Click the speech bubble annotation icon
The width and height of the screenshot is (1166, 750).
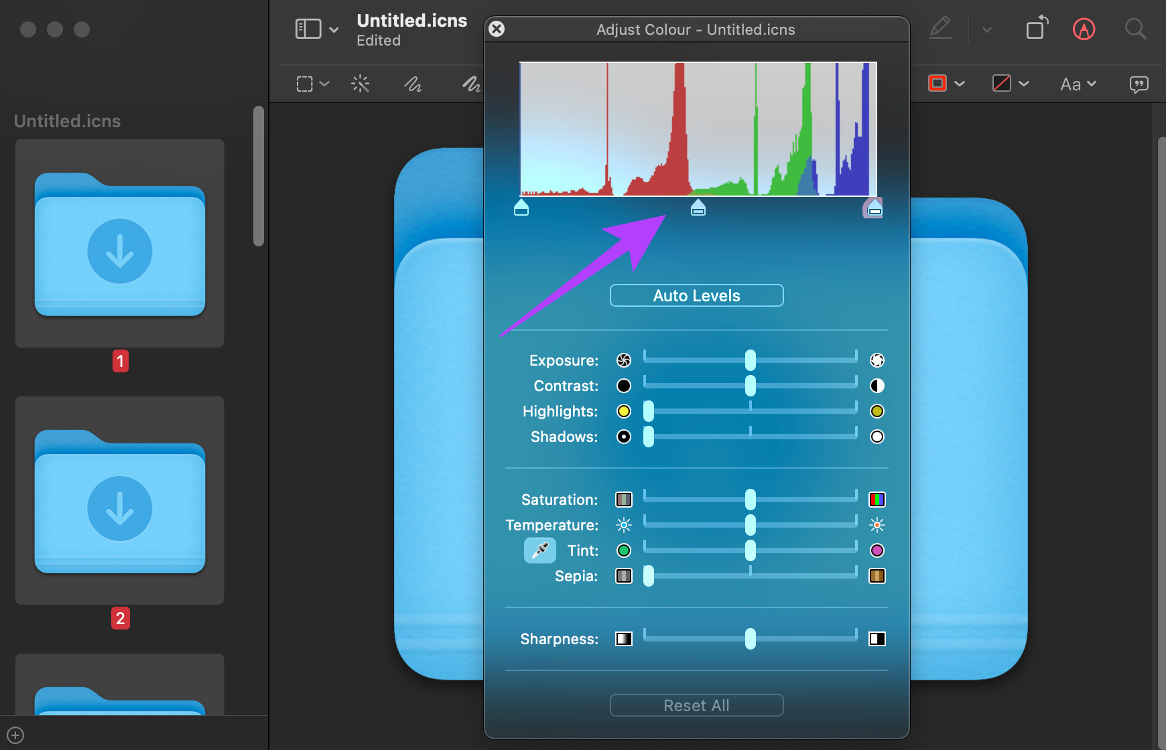(1139, 84)
